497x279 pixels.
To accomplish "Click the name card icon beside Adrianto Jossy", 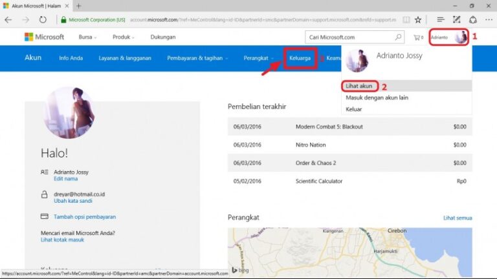I will click(x=45, y=172).
